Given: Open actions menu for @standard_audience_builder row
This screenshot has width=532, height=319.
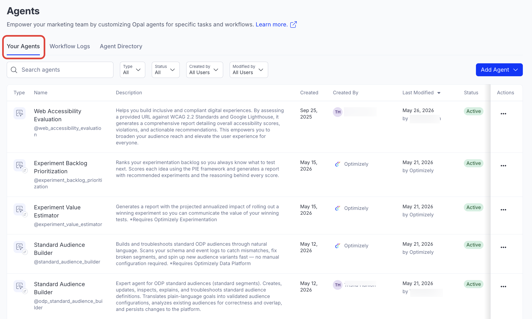Looking at the screenshot, I should pos(503,247).
